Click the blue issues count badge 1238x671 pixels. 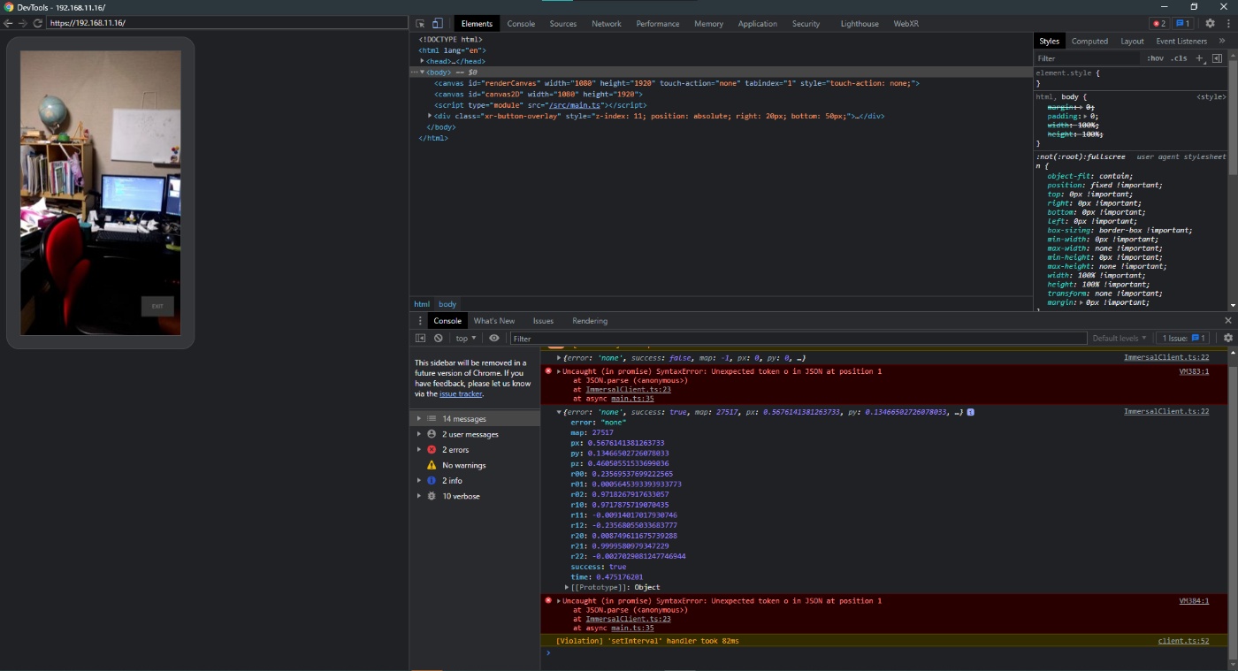pos(1182,24)
